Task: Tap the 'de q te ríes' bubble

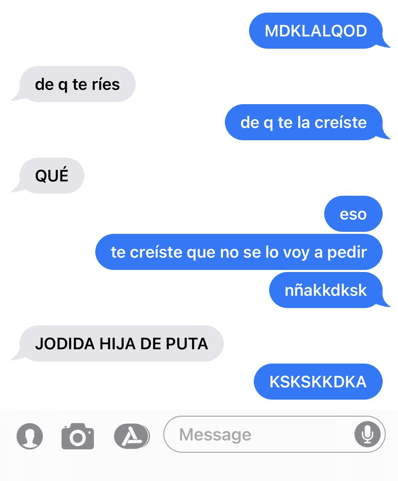Action: coord(75,84)
